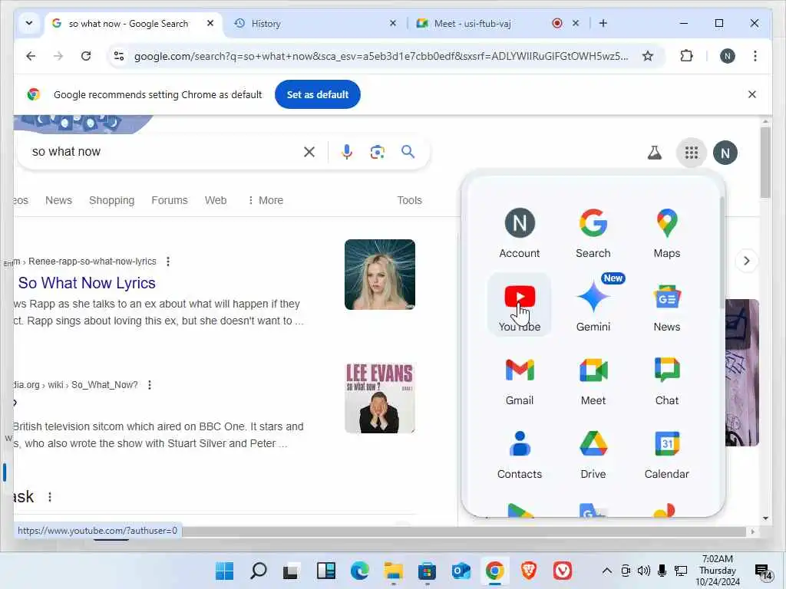Open the Google account avatar on the page
This screenshot has height=589, width=786.
pyautogui.click(x=725, y=153)
